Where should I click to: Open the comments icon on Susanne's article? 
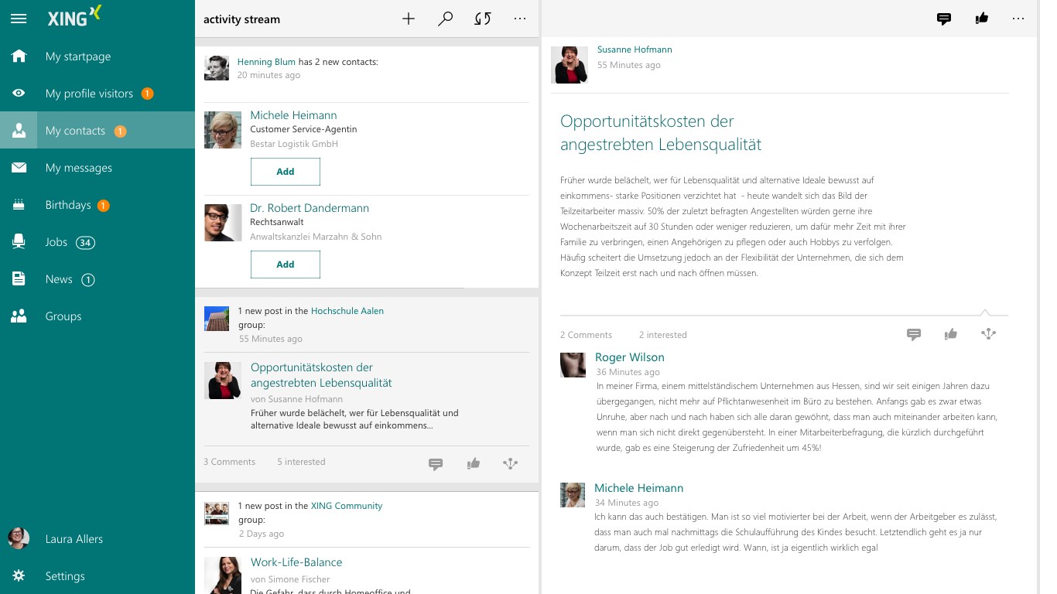[x=914, y=334]
